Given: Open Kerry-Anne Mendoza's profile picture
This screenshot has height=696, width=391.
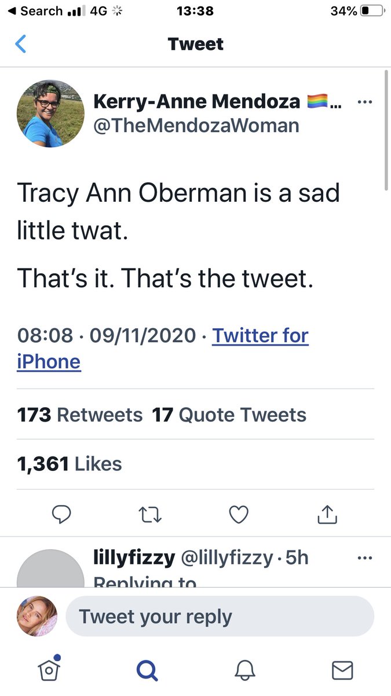Looking at the screenshot, I should click(51, 113).
